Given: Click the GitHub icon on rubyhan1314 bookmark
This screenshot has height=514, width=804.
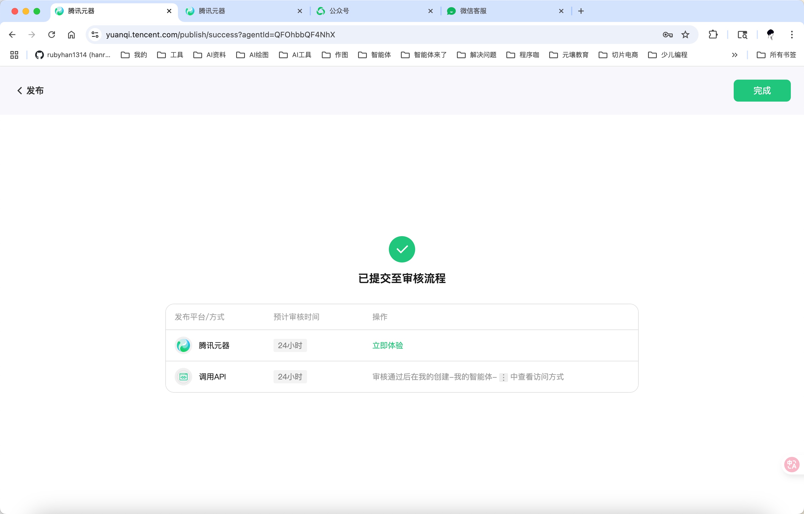Looking at the screenshot, I should (x=39, y=55).
